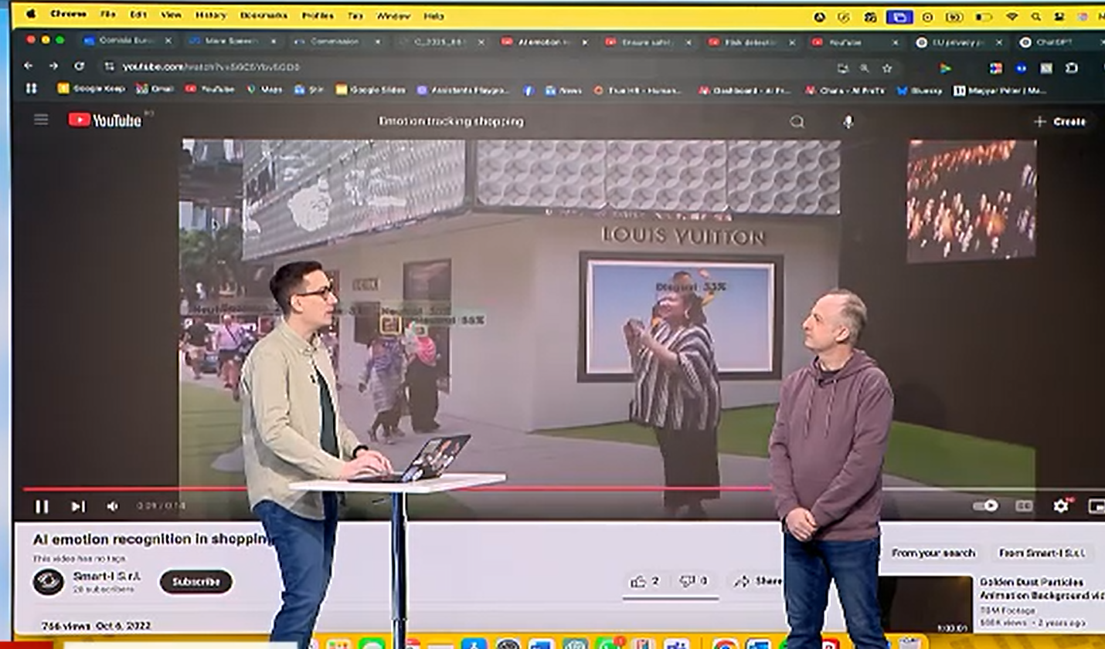Open the Create menu
This screenshot has height=649, width=1105.
point(1060,122)
